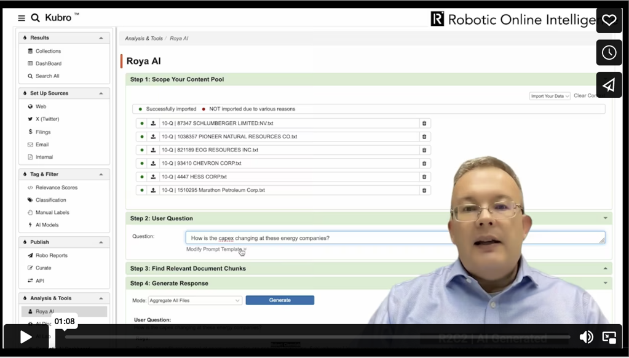The width and height of the screenshot is (629, 358).
Task: Open AI Models
Action: (47, 225)
